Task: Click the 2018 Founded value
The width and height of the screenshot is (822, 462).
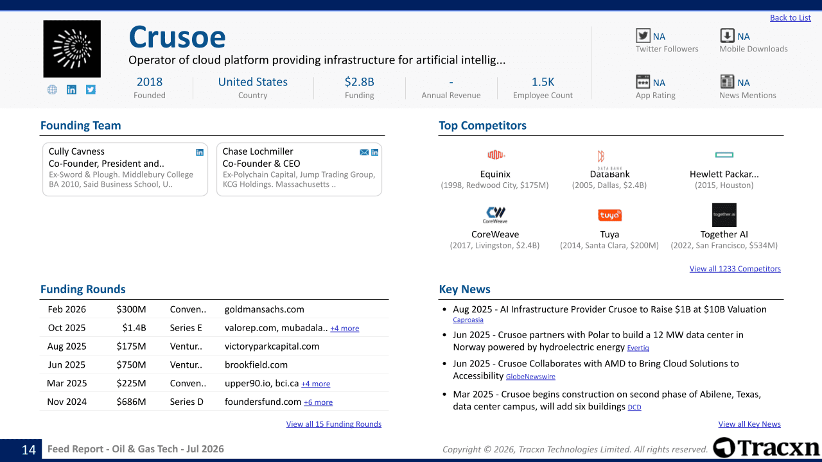Action: click(150, 81)
